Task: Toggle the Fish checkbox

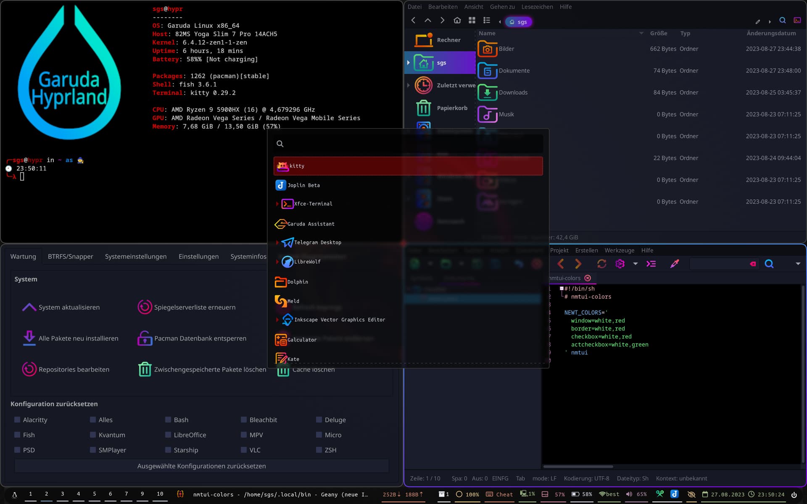Action: pos(17,435)
